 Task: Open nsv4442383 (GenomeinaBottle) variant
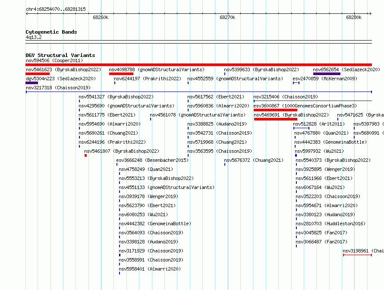tap(330, 142)
